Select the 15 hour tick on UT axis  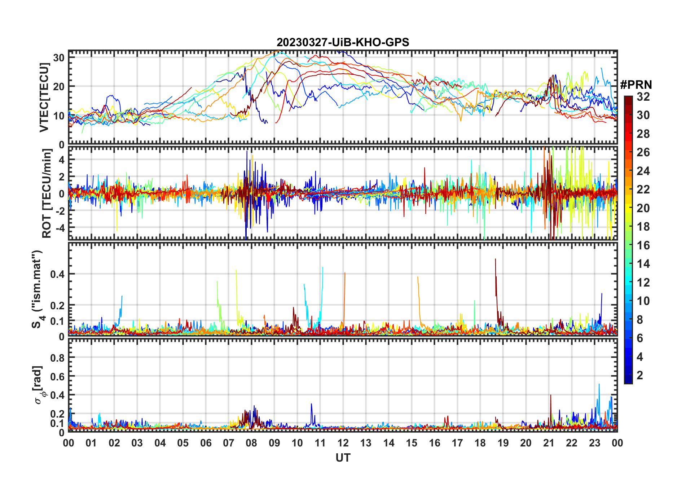412,443
